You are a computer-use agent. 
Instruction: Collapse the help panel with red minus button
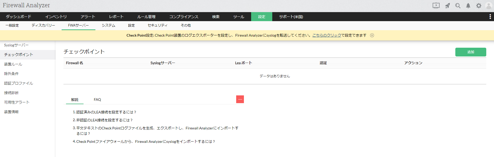[x=240, y=99]
